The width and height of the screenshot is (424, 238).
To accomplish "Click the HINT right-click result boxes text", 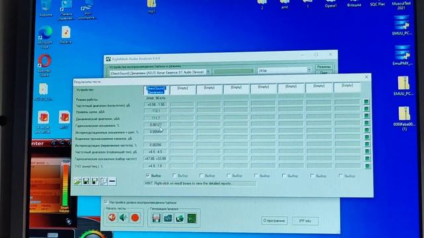I will 188,184.
